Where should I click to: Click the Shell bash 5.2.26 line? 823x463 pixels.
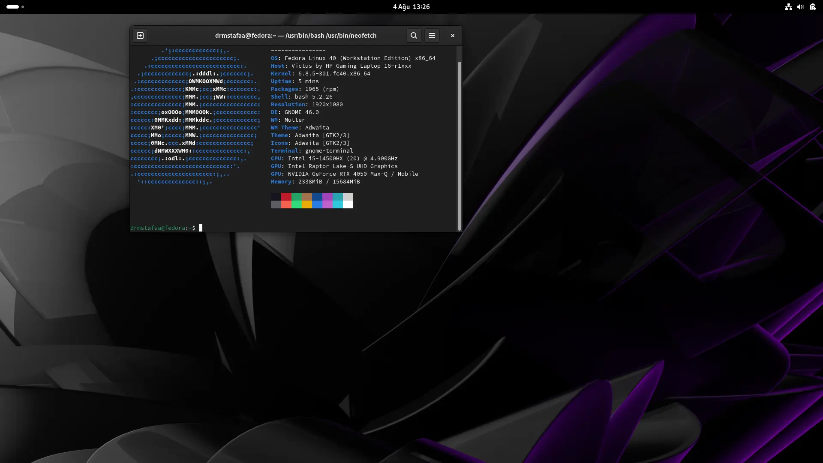[302, 96]
